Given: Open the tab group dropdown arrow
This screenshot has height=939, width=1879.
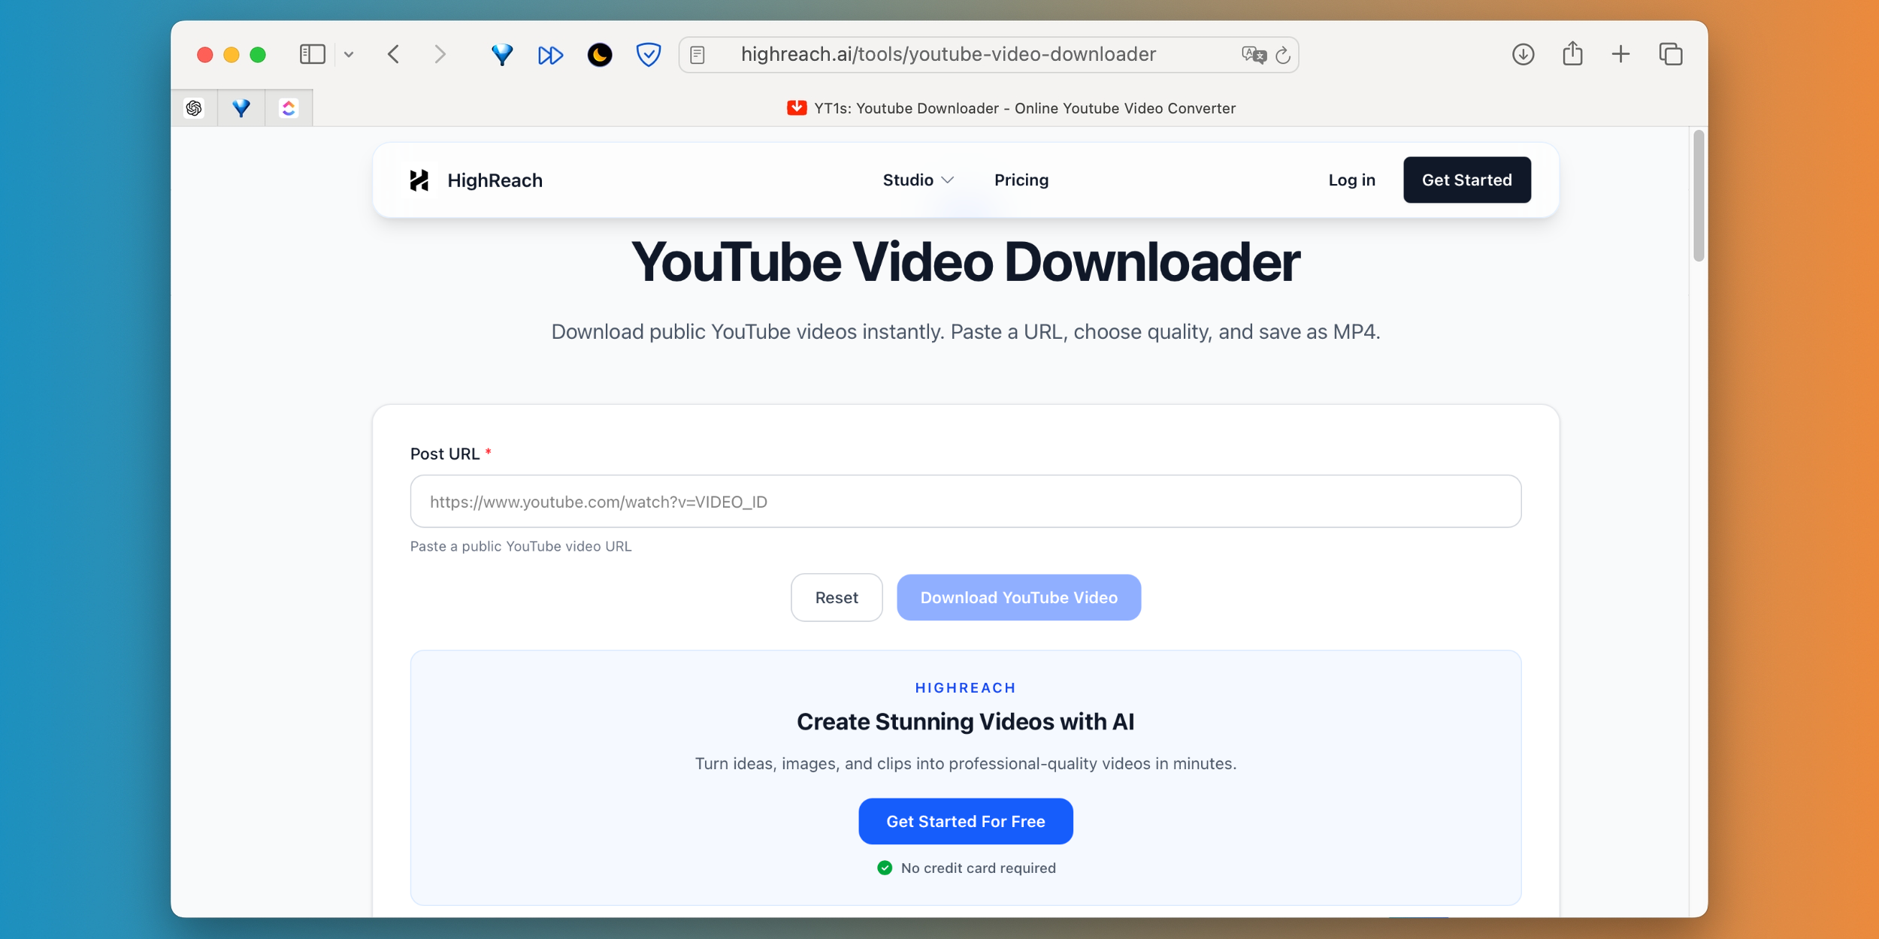Looking at the screenshot, I should [349, 54].
